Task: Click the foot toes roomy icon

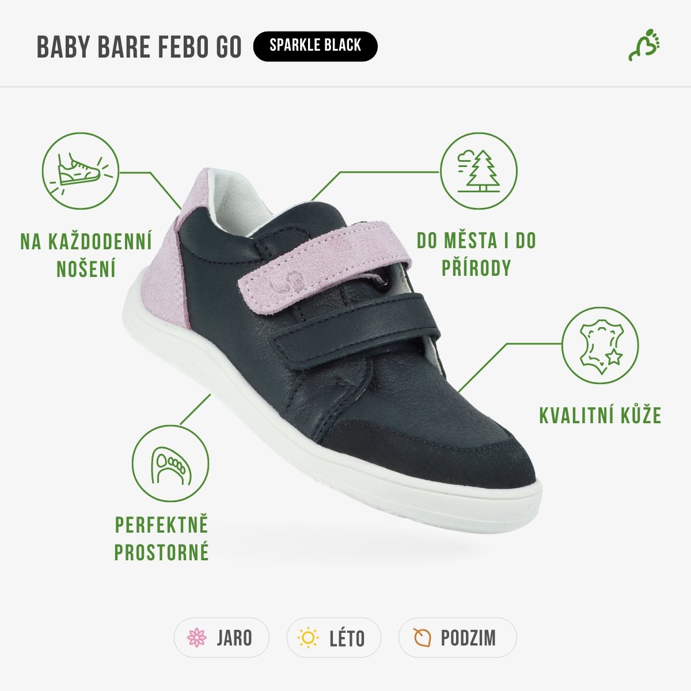Action: tap(170, 464)
